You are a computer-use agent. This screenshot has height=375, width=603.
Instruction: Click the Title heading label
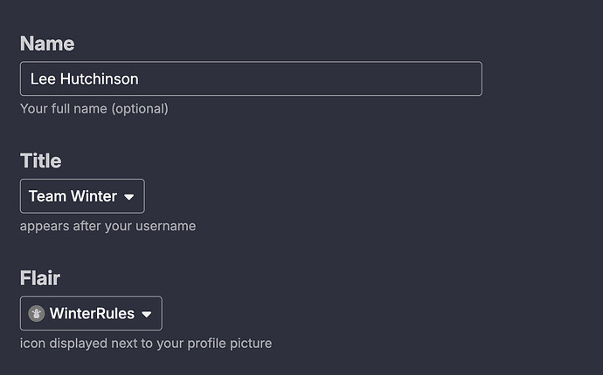click(41, 160)
